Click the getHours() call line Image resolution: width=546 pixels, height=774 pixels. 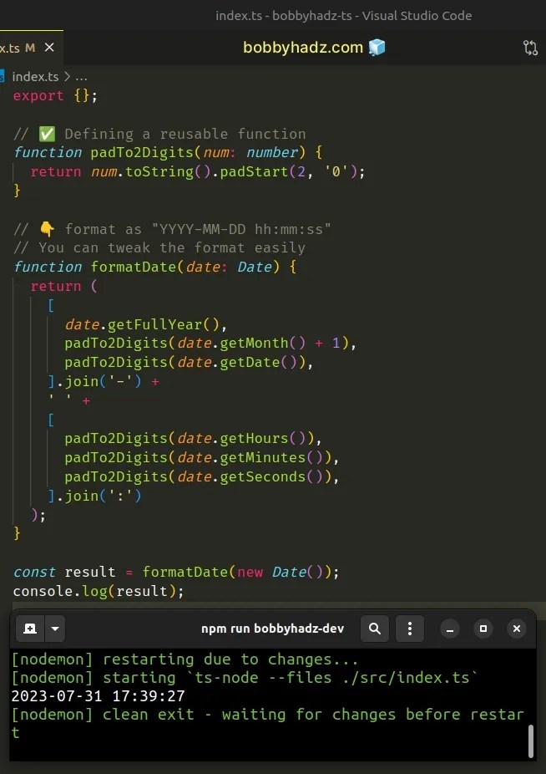pyautogui.click(x=193, y=438)
